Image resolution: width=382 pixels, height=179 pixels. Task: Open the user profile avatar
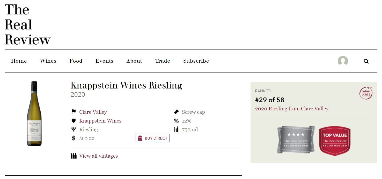click(x=343, y=61)
